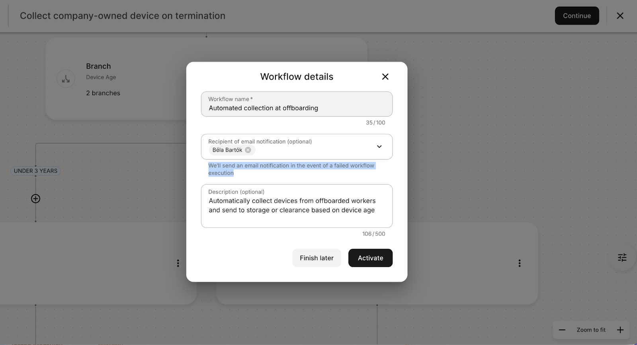Activate the workflow
Screen dimensions: 637x345
[370, 258]
